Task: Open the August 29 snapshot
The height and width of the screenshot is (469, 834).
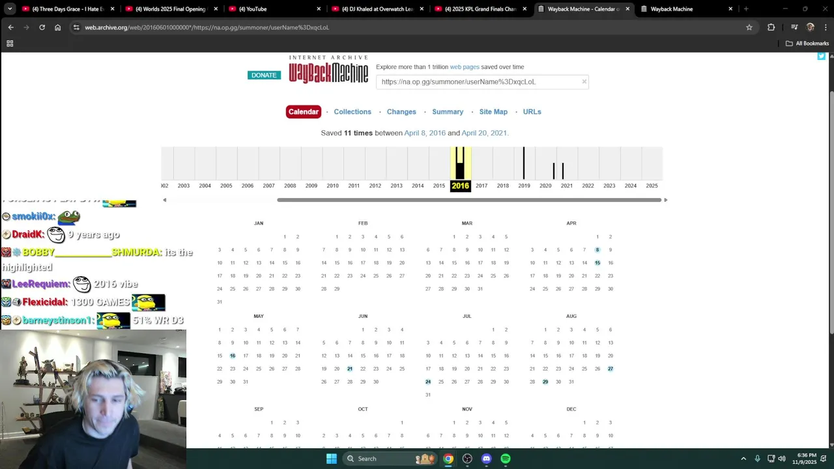Action: (x=545, y=382)
